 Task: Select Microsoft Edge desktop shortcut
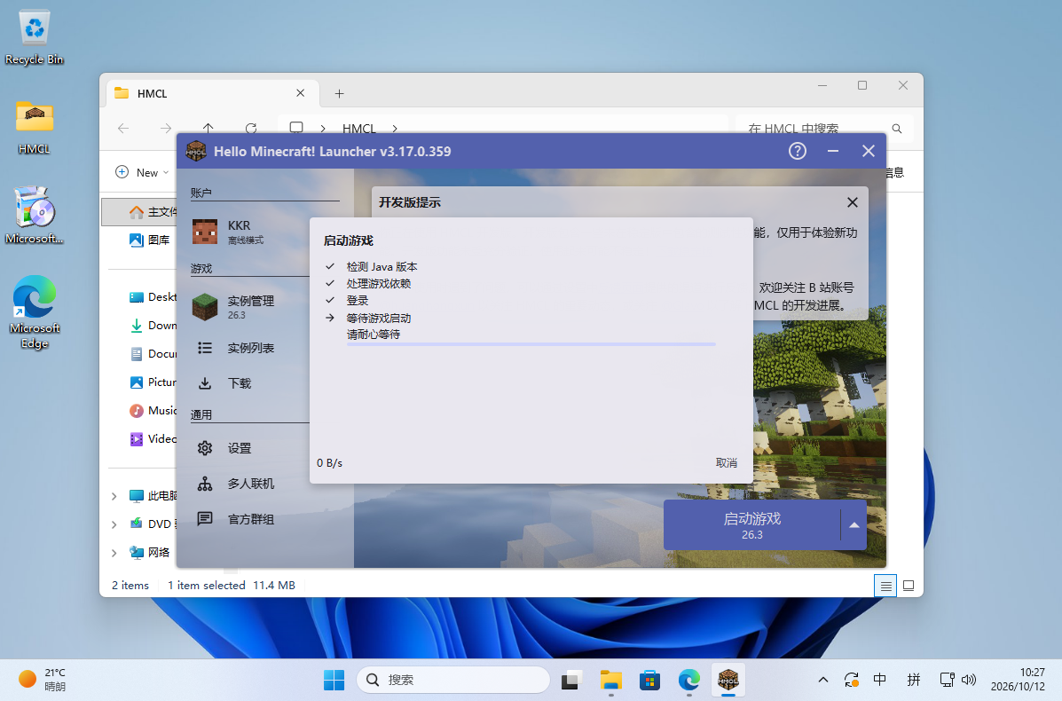point(34,311)
